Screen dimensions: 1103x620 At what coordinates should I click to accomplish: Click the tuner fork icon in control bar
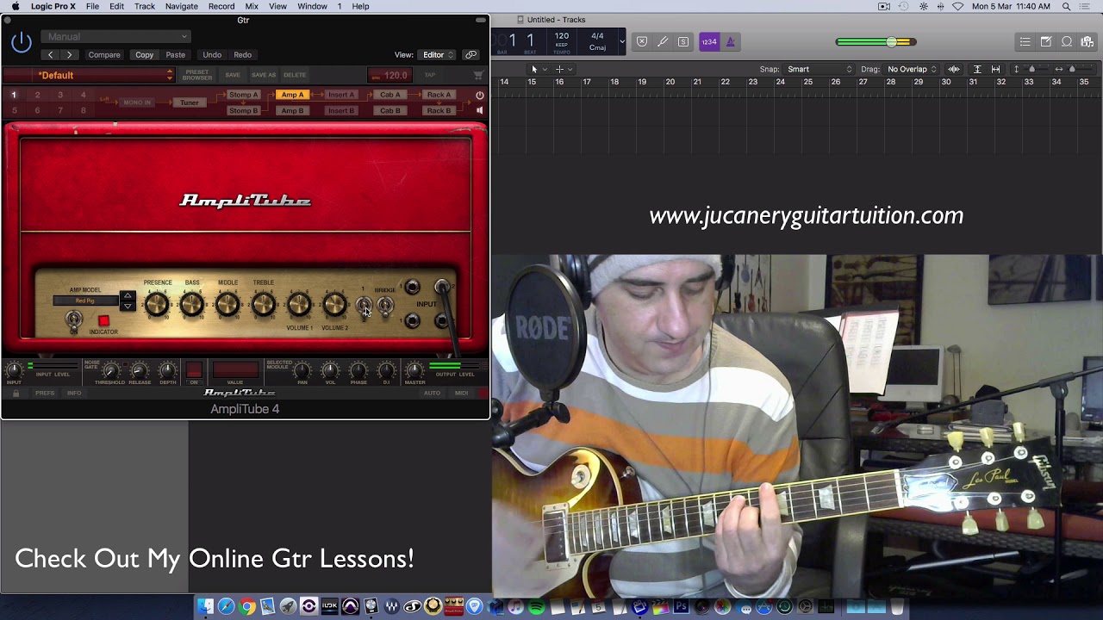[x=663, y=41]
